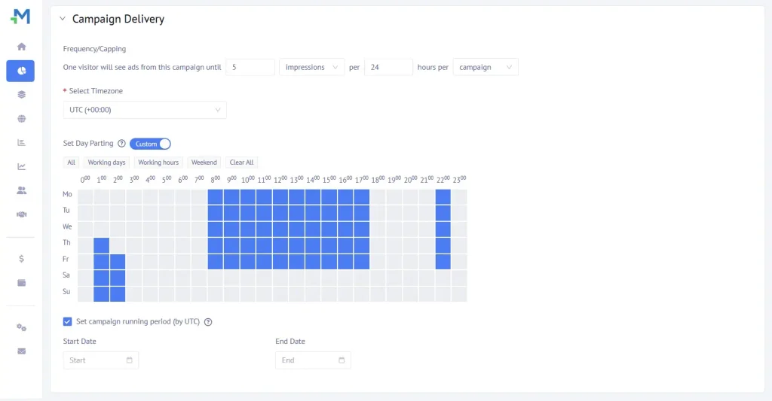Open the dollar sign billing icon
Image resolution: width=772 pixels, height=401 pixels.
[21, 259]
